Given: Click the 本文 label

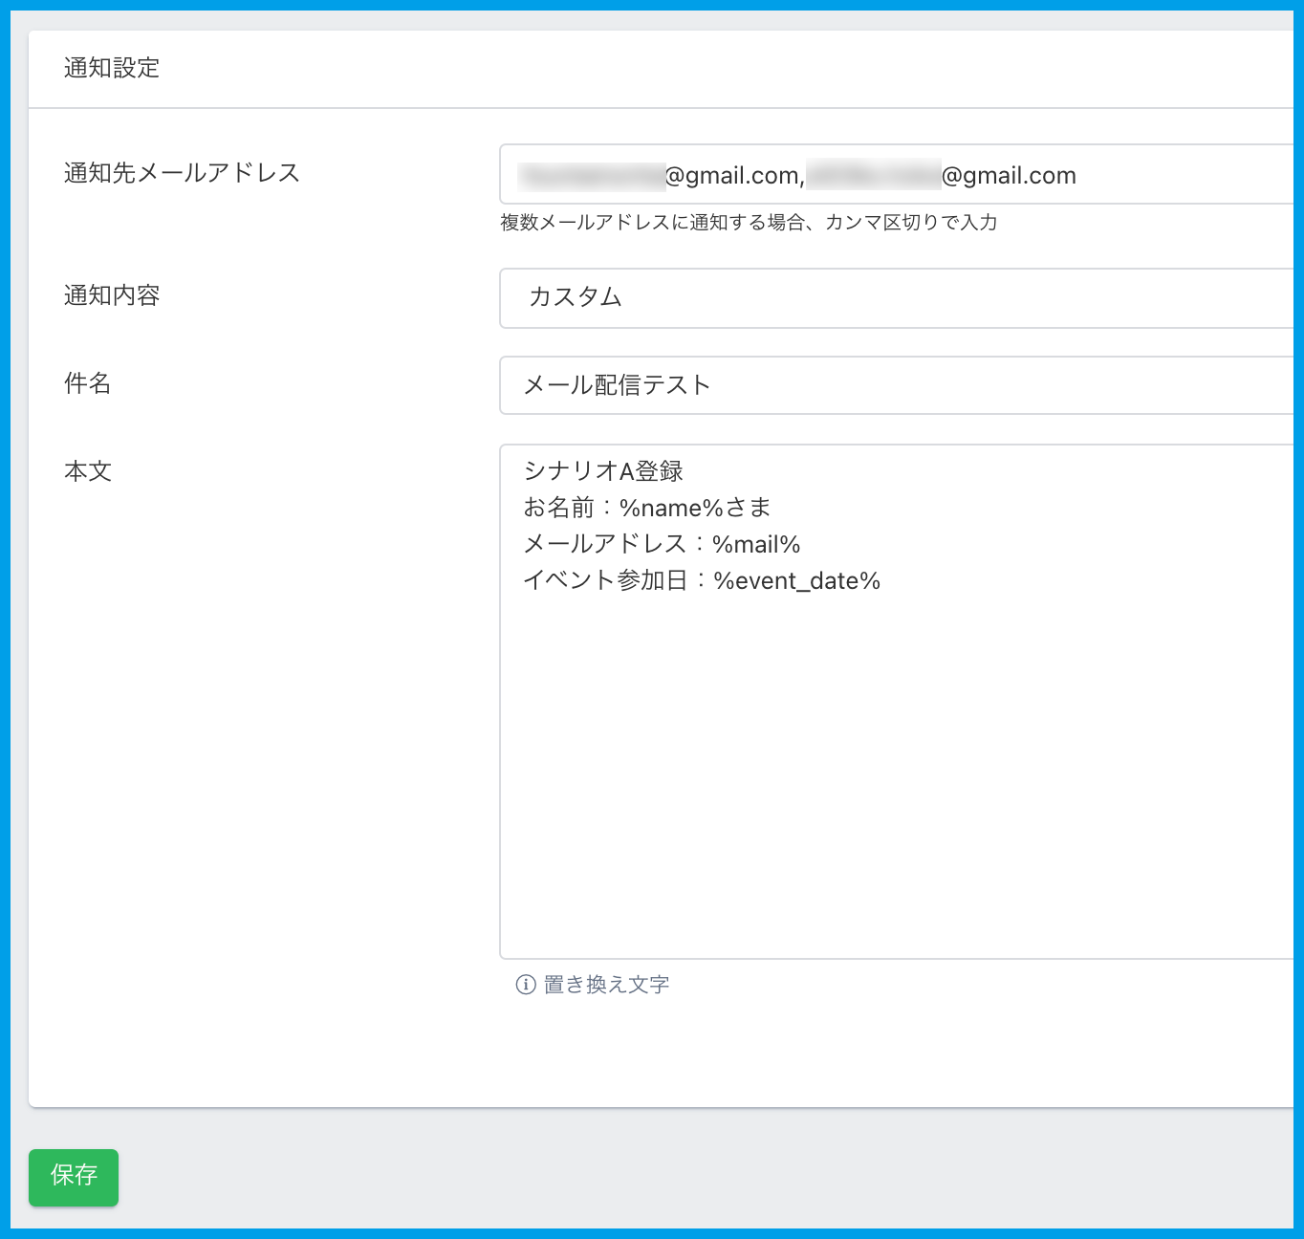Looking at the screenshot, I should (x=88, y=471).
